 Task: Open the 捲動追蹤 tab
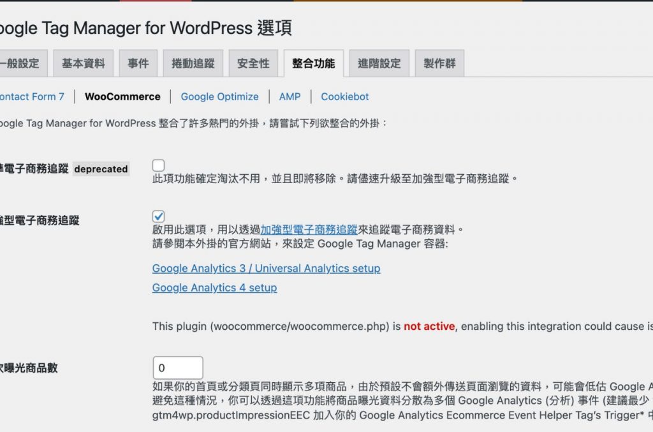tap(193, 63)
